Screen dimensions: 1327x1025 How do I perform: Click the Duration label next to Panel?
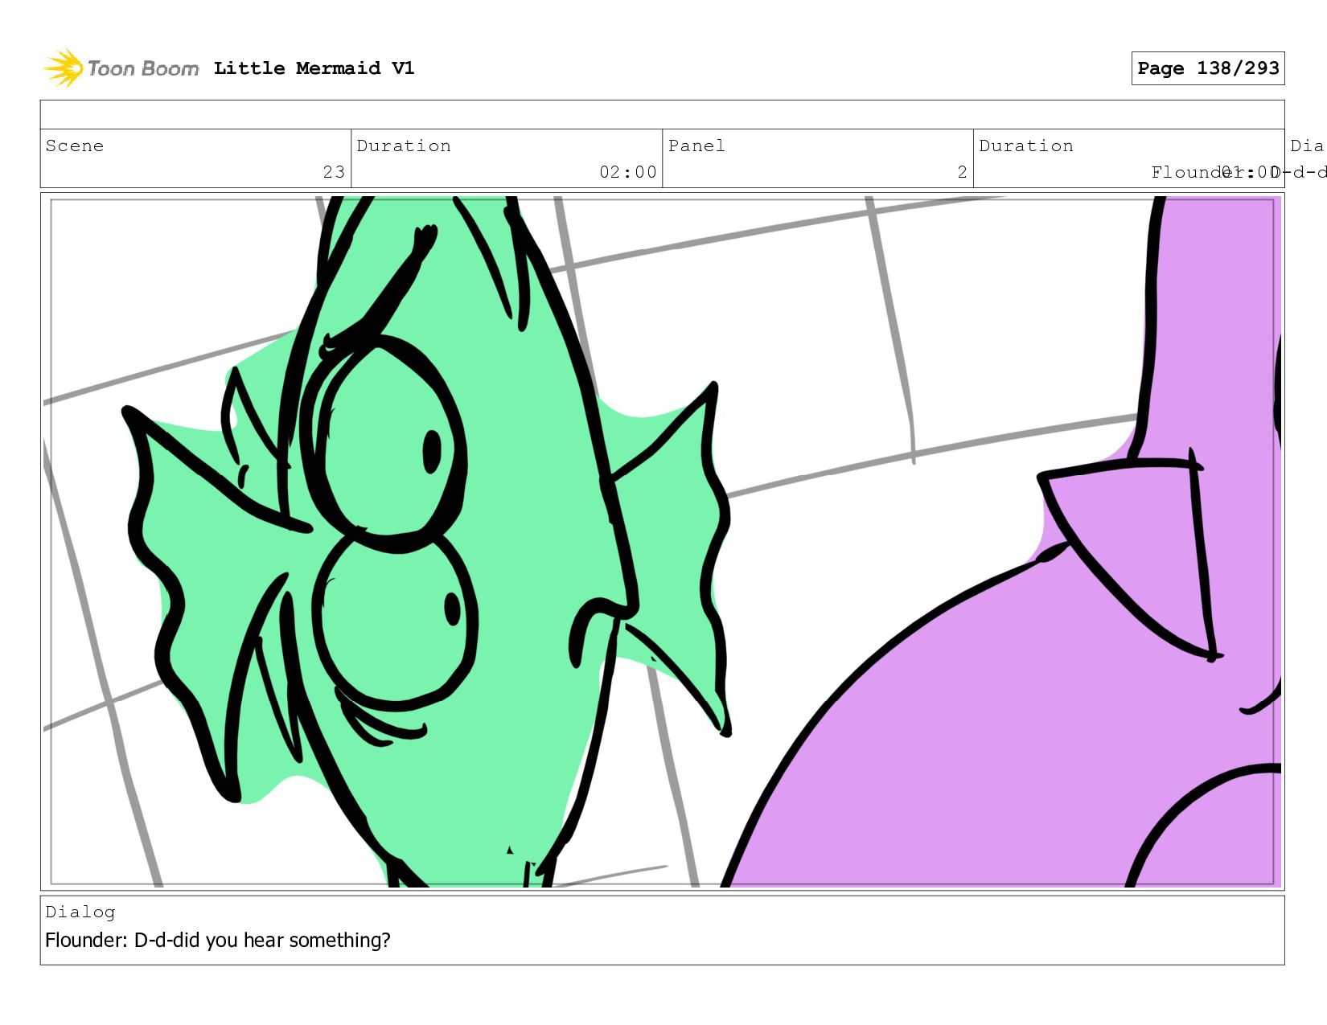click(1026, 146)
